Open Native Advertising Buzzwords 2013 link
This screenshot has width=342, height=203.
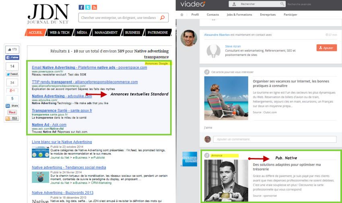[63, 193]
